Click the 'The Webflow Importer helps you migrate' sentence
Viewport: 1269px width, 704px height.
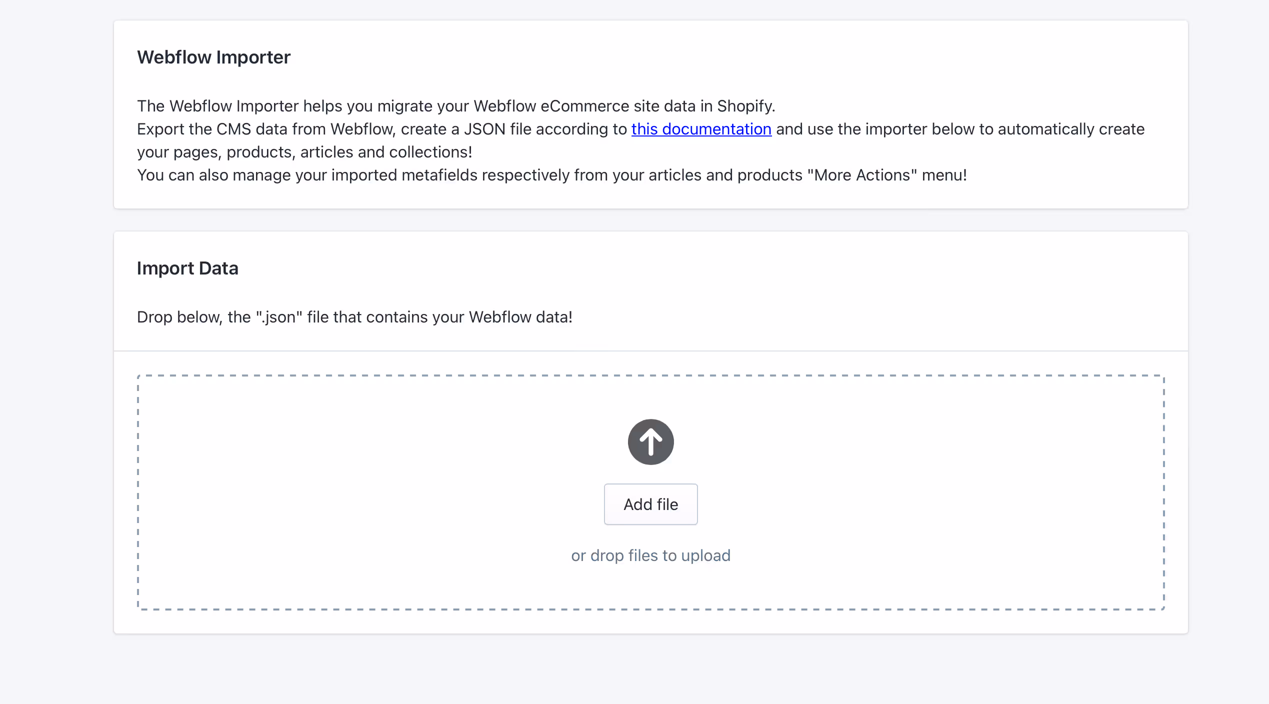tap(456, 106)
